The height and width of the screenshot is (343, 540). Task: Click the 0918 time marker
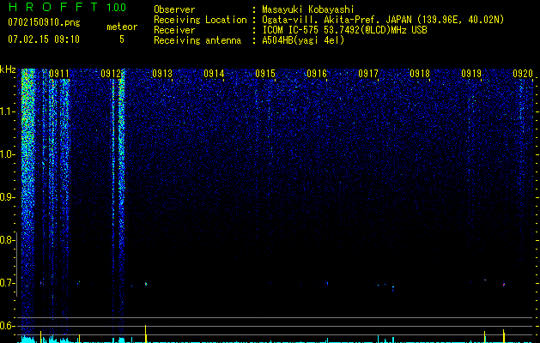(420, 74)
